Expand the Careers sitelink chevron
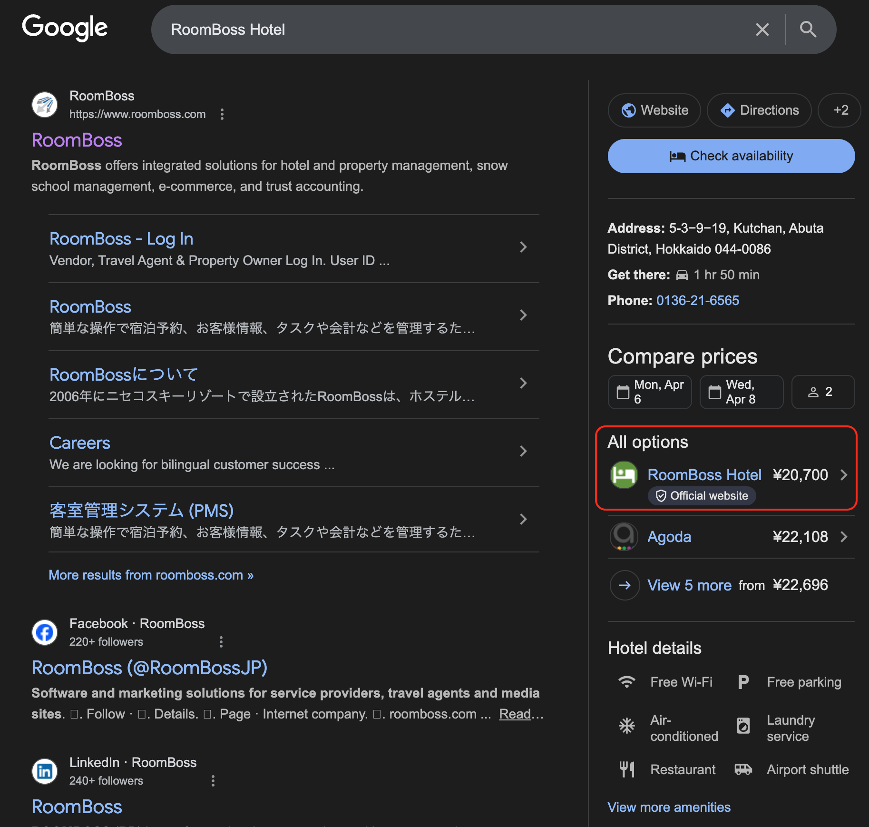 click(x=523, y=451)
